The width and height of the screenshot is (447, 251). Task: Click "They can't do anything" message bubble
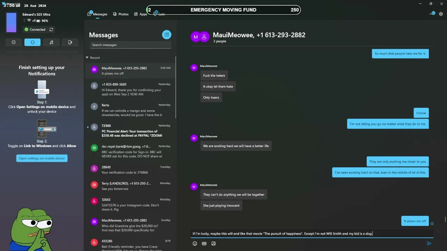234,195
